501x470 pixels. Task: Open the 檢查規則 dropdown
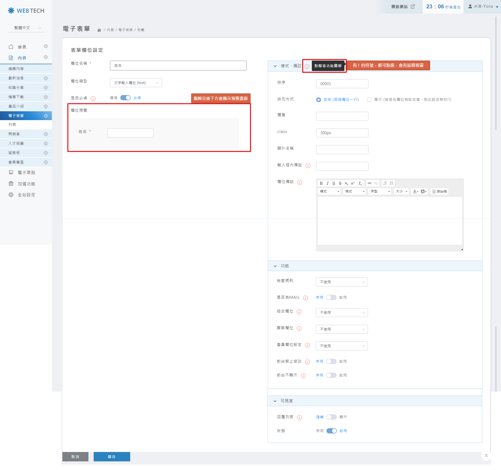click(x=342, y=282)
